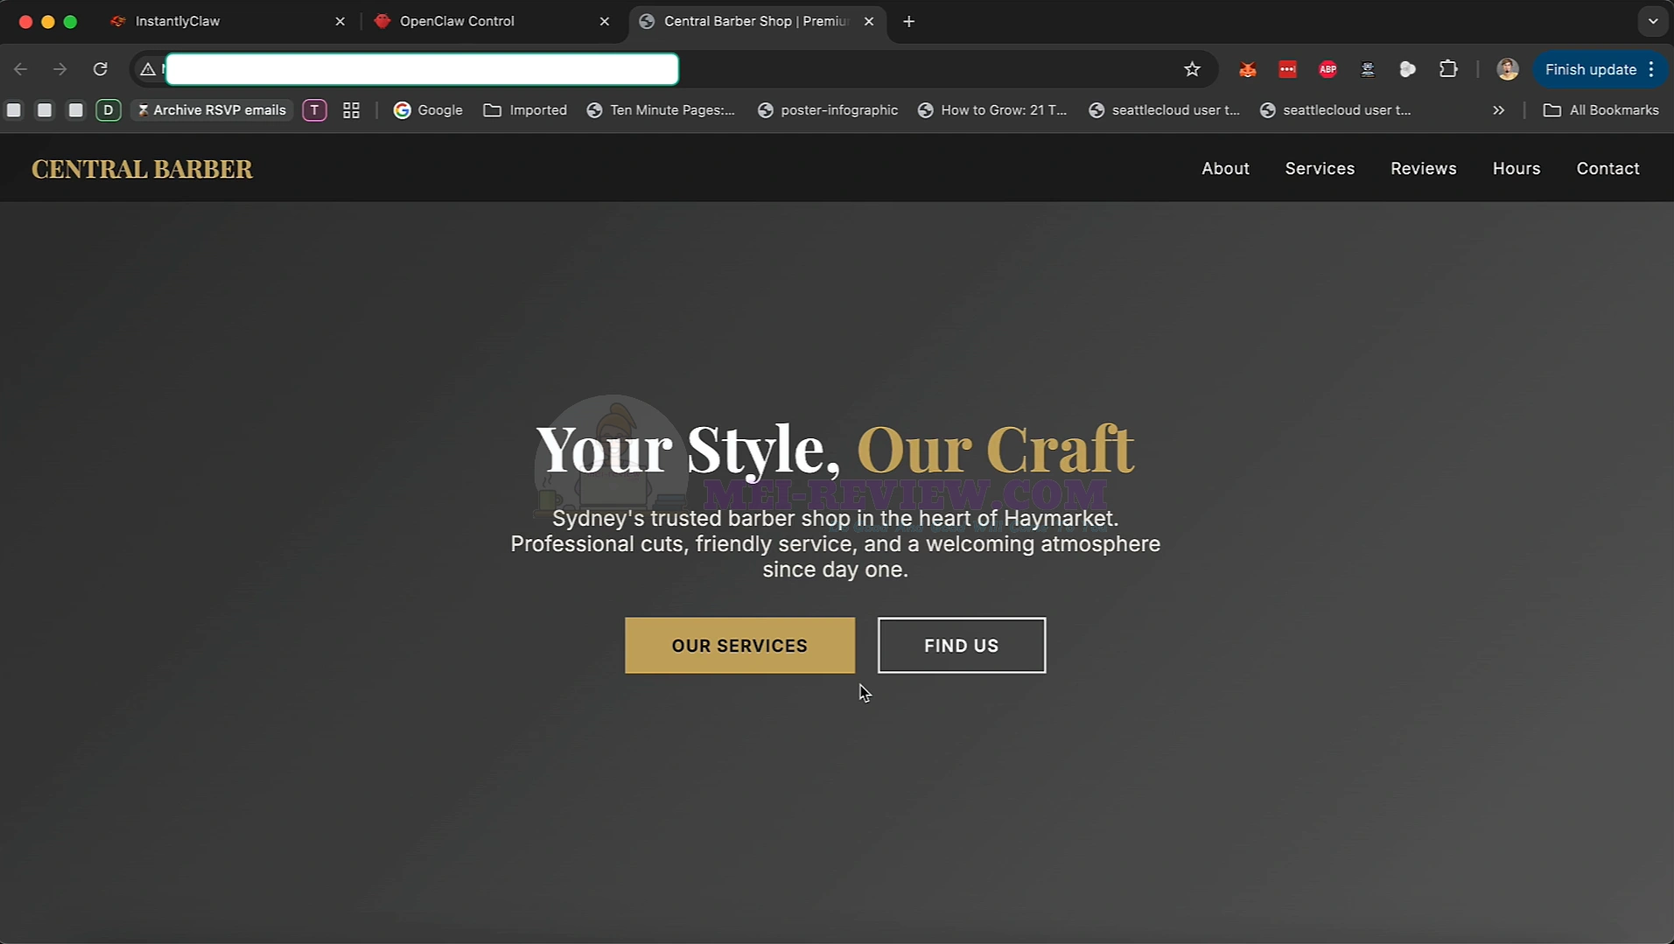
Task: Reload the current page
Action: click(101, 69)
